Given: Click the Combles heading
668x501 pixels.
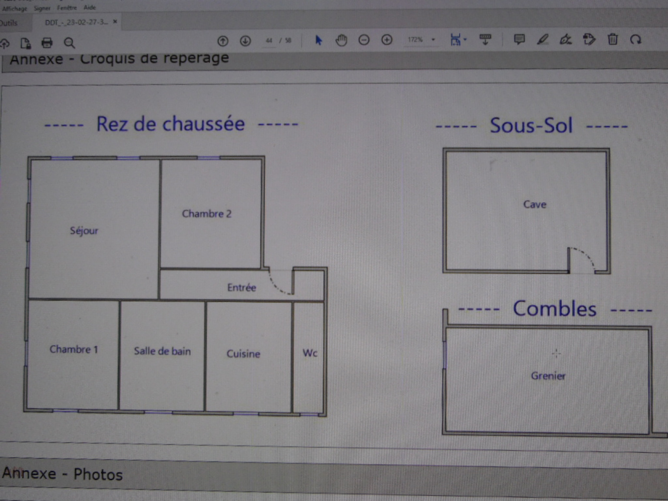Looking at the screenshot, I should click(555, 309).
